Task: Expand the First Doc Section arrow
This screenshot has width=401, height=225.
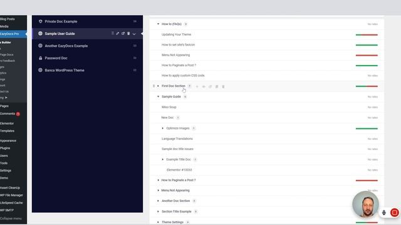Action: [158, 86]
